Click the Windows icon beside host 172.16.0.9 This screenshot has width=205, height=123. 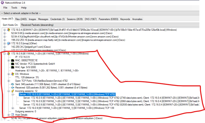tap(9, 53)
